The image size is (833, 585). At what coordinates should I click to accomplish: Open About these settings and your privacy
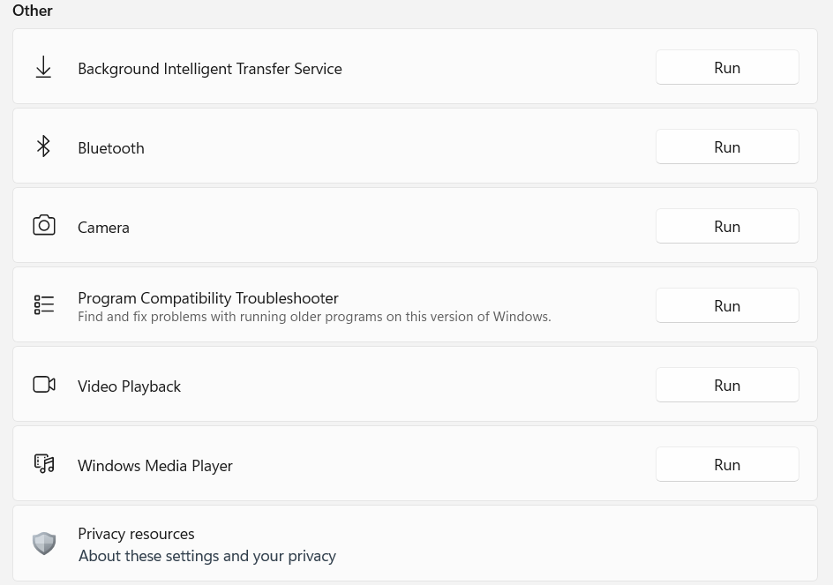pyautogui.click(x=207, y=556)
